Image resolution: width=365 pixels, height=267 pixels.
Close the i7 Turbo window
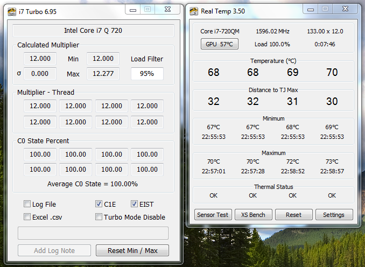[168, 10]
